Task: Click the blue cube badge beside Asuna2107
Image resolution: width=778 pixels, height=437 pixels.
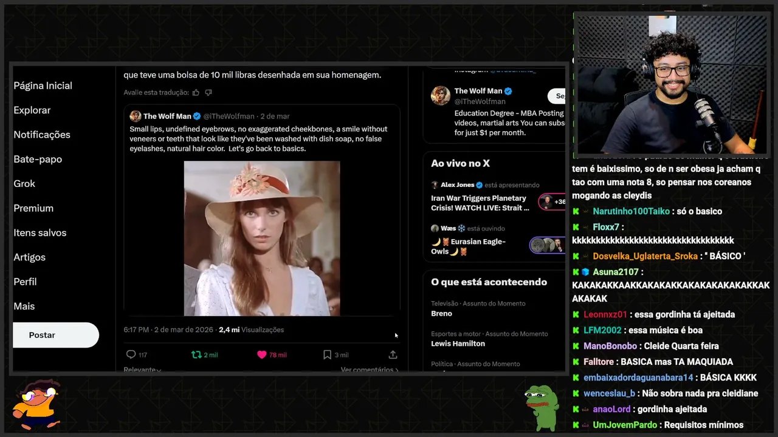Action: point(585,272)
